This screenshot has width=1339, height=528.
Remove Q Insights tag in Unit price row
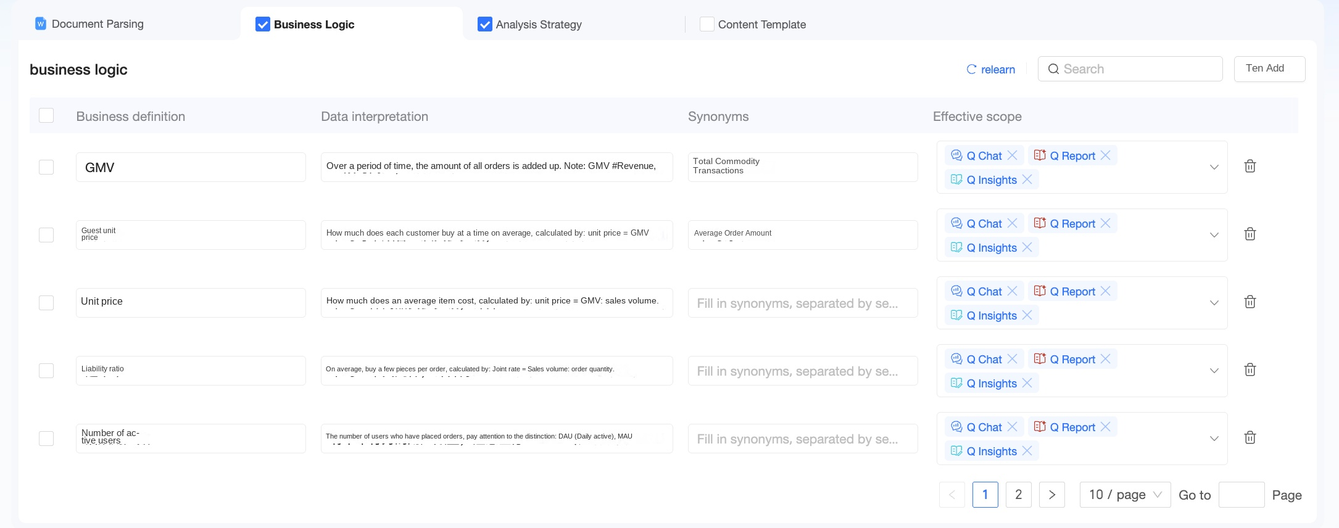[x=1027, y=315]
